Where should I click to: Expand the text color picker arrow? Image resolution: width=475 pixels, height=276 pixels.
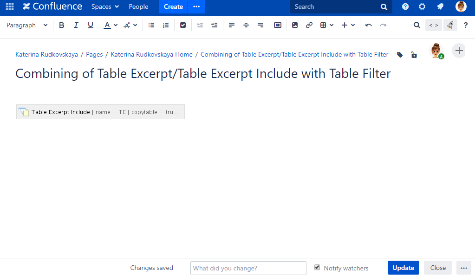pos(116,26)
